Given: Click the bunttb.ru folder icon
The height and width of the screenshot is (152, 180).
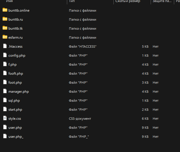Looking at the screenshot, I should 5,19.
